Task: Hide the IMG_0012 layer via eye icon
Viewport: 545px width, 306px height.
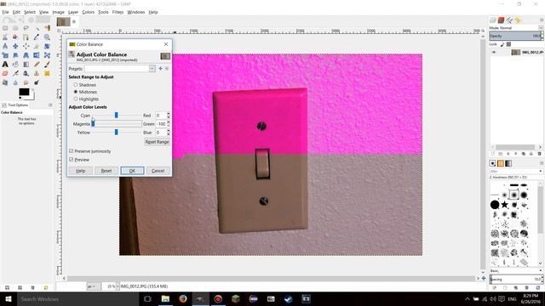Action: [x=494, y=53]
